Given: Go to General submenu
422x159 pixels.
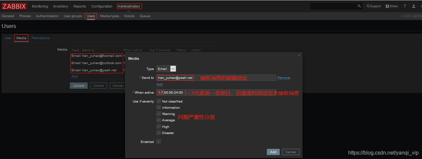Looking at the screenshot, I should click(x=8, y=16).
